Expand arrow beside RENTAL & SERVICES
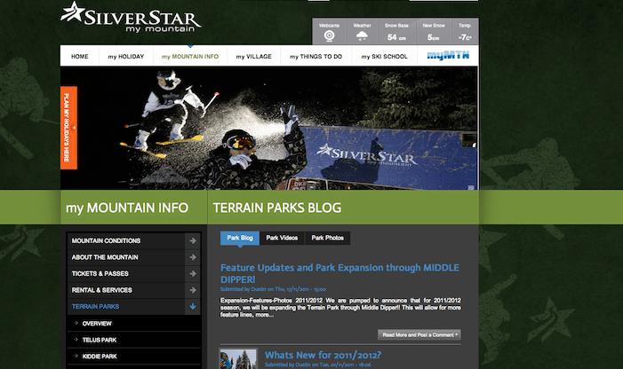The width and height of the screenshot is (623, 369). [x=193, y=290]
